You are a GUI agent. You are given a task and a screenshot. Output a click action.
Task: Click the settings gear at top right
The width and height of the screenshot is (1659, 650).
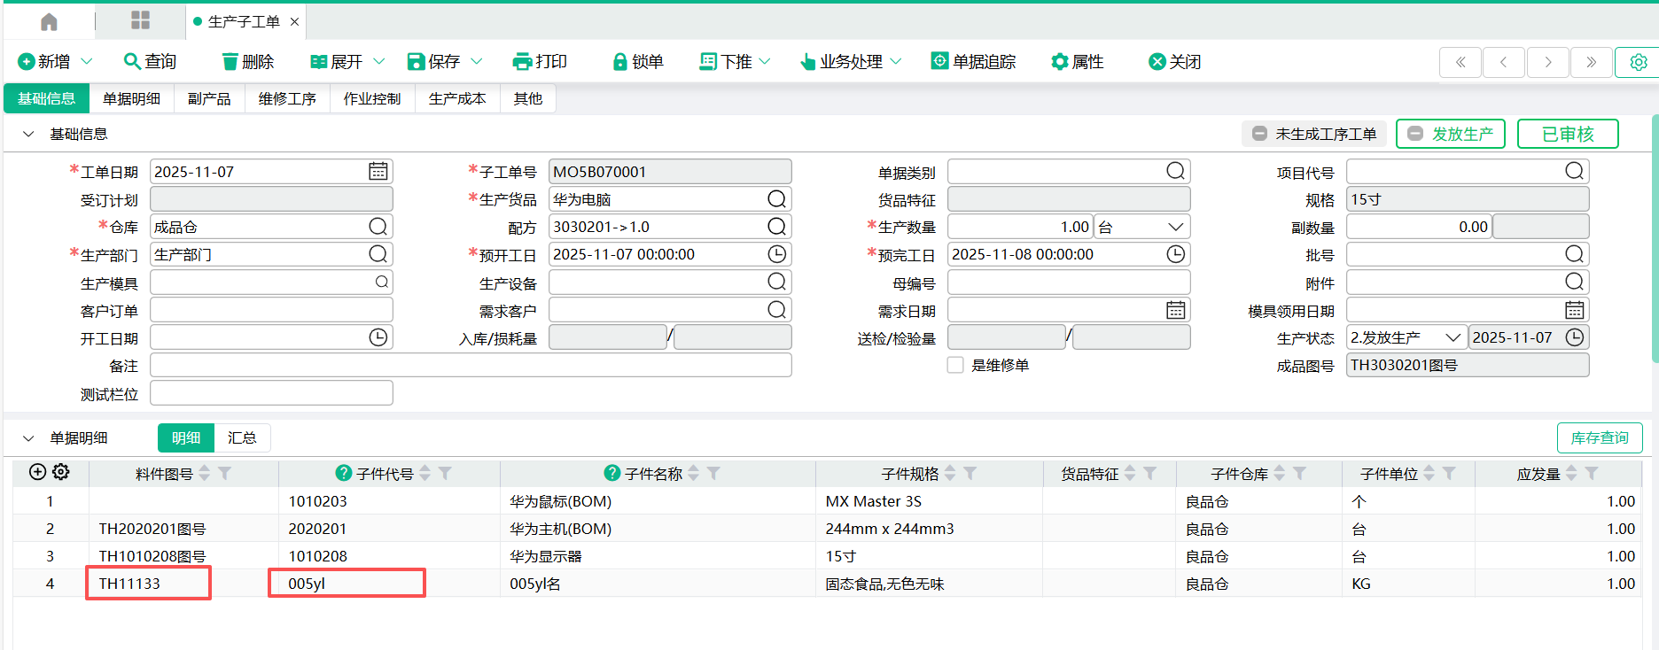(x=1638, y=62)
